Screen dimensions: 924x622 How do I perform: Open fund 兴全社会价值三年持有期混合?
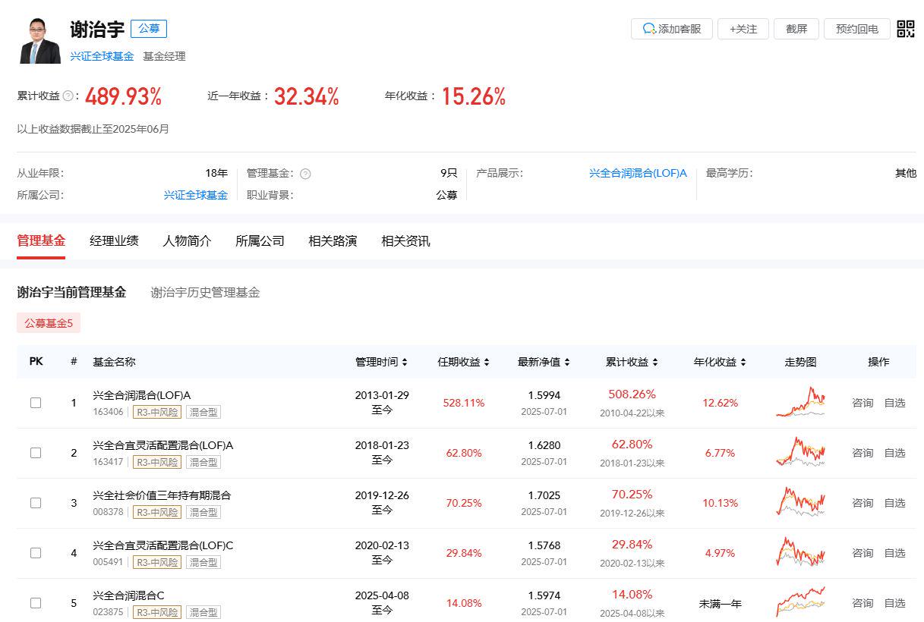pyautogui.click(x=162, y=495)
